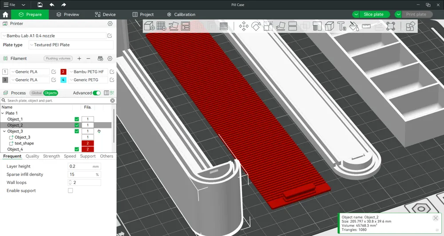Uncheck the printable box for Object_4
Viewport: 444px width, 236px height.
click(77, 149)
